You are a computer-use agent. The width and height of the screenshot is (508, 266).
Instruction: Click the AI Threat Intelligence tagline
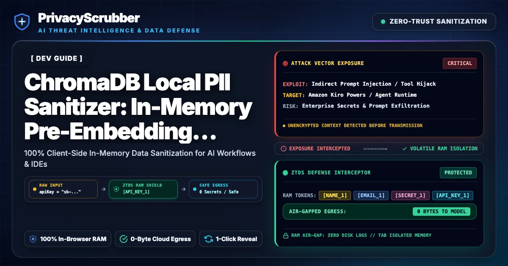pyautogui.click(x=119, y=30)
